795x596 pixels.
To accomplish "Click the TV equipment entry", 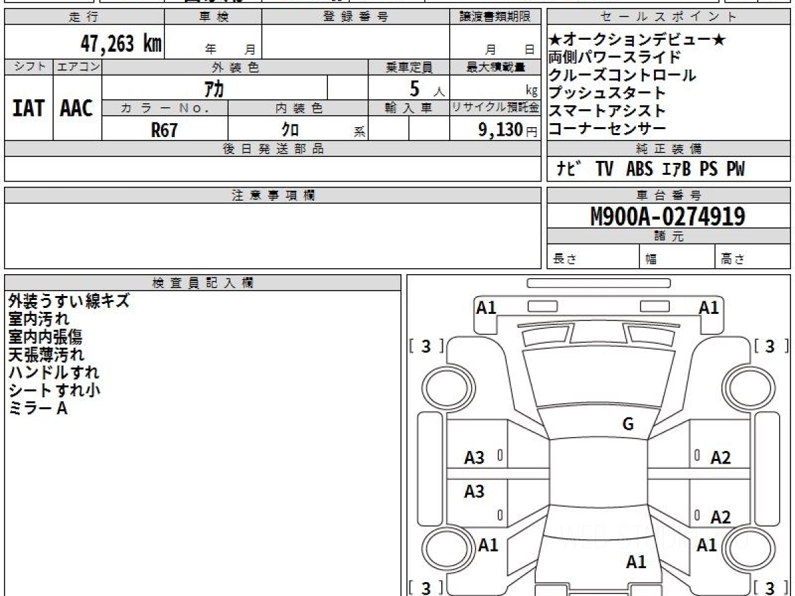I will point(604,170).
